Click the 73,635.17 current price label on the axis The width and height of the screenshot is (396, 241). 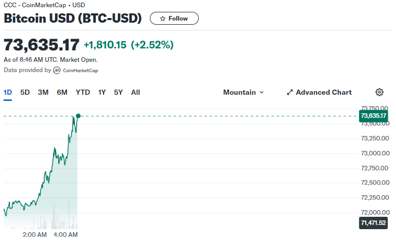point(373,116)
